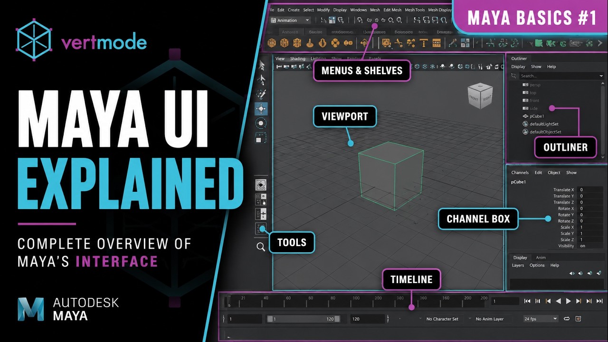Image resolution: width=608 pixels, height=342 pixels.
Task: Step back one frame
Action: (x=548, y=301)
